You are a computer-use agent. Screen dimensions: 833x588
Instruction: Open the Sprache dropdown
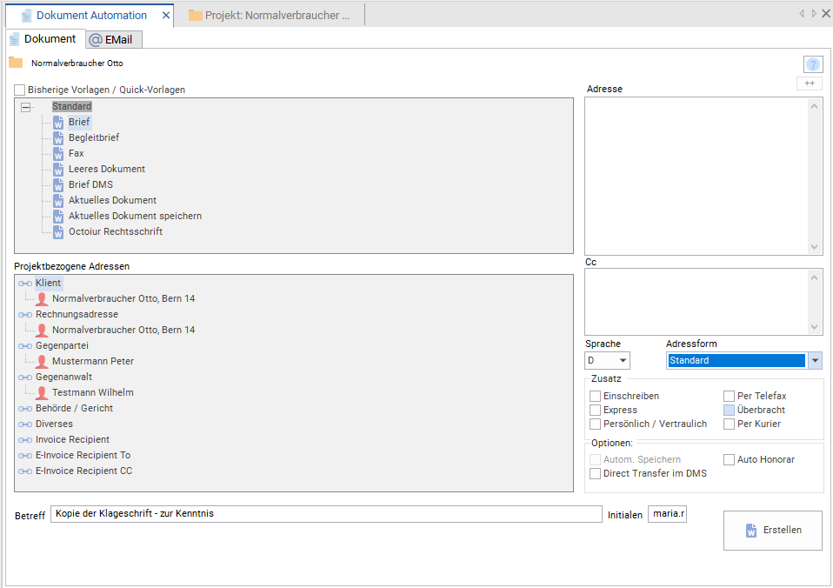tap(607, 360)
